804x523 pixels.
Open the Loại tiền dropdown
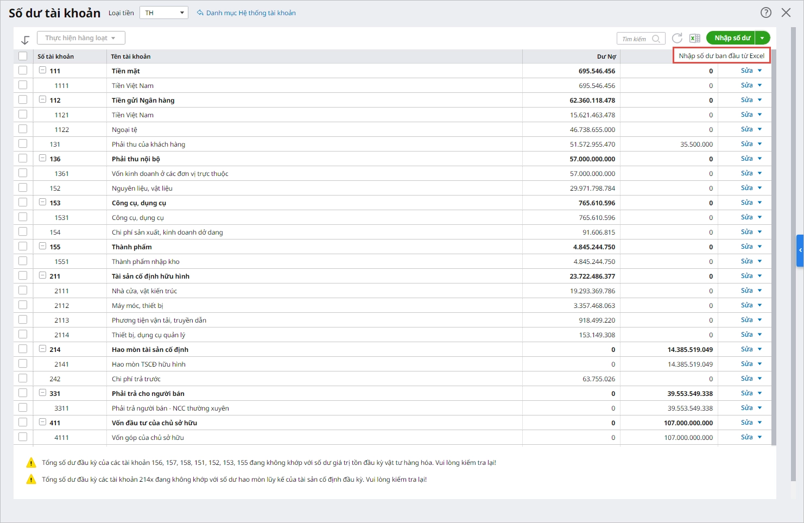pos(163,12)
